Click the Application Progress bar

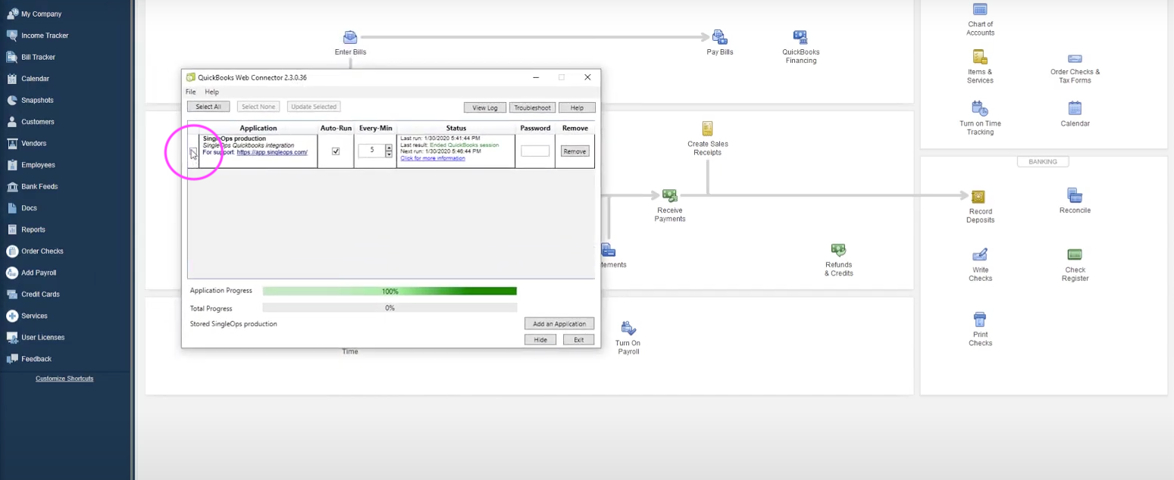click(390, 291)
